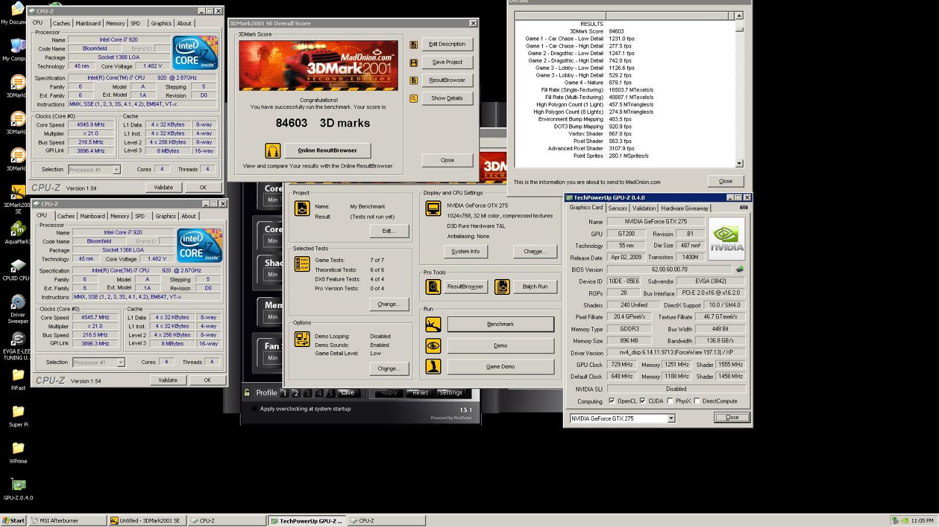
Task: Click the Selected Tests checklist icon
Action: pos(302,264)
